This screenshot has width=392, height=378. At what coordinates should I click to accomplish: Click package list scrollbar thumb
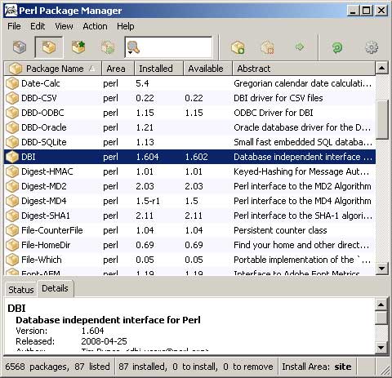(x=381, y=120)
